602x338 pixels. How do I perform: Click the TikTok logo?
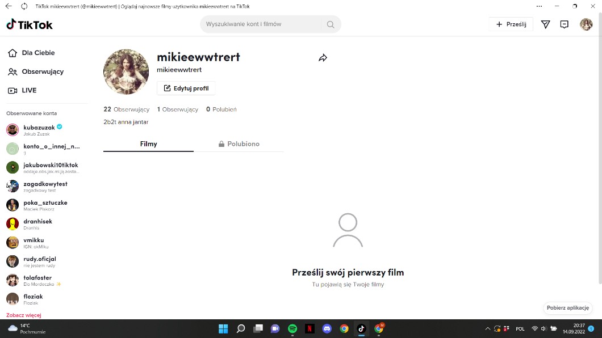coord(30,24)
